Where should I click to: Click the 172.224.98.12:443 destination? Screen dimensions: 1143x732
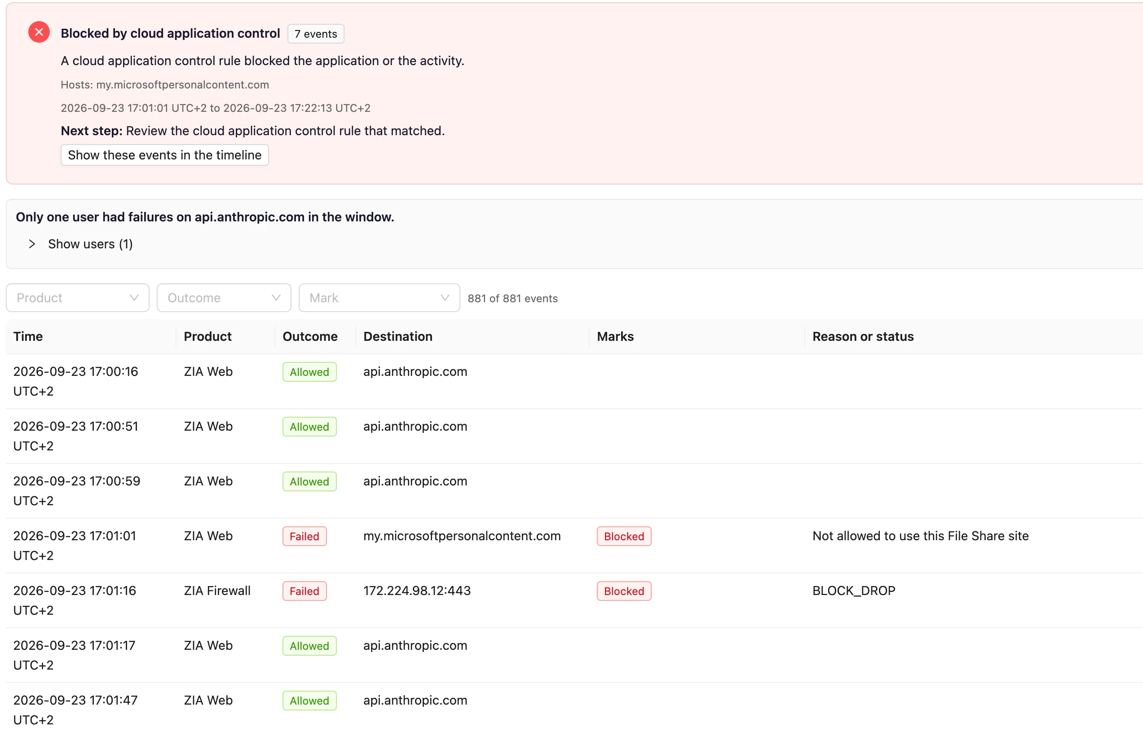(x=417, y=591)
